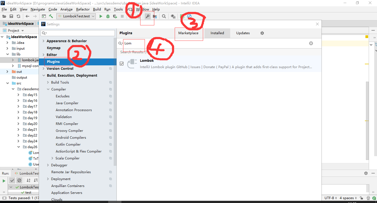The height and width of the screenshot is (203, 377).
Task: Switch to the Marketplace tab
Action: (188, 33)
